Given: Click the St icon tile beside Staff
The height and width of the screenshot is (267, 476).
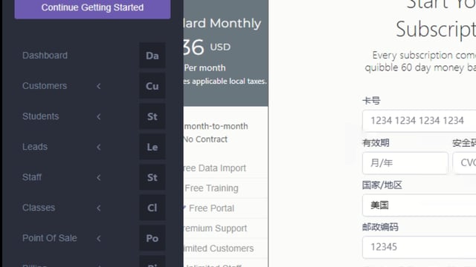Looking at the screenshot, I should click(x=152, y=177).
